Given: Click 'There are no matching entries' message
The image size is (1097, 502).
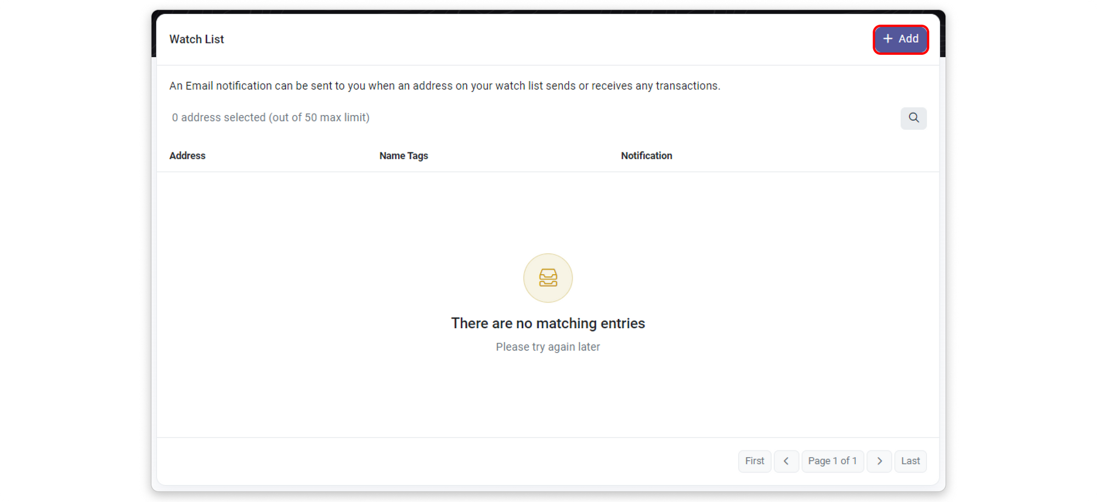Looking at the screenshot, I should (548, 323).
